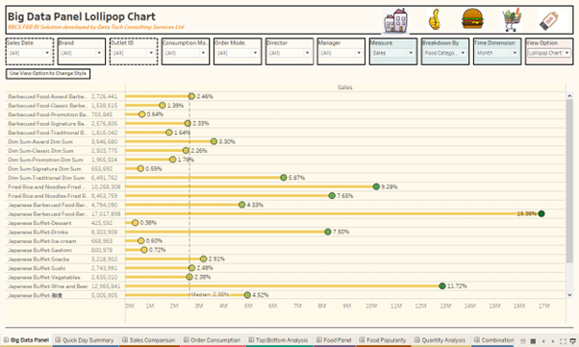Open the Brand filter dropdown
This screenshot has width=579, height=347.
pos(81,53)
